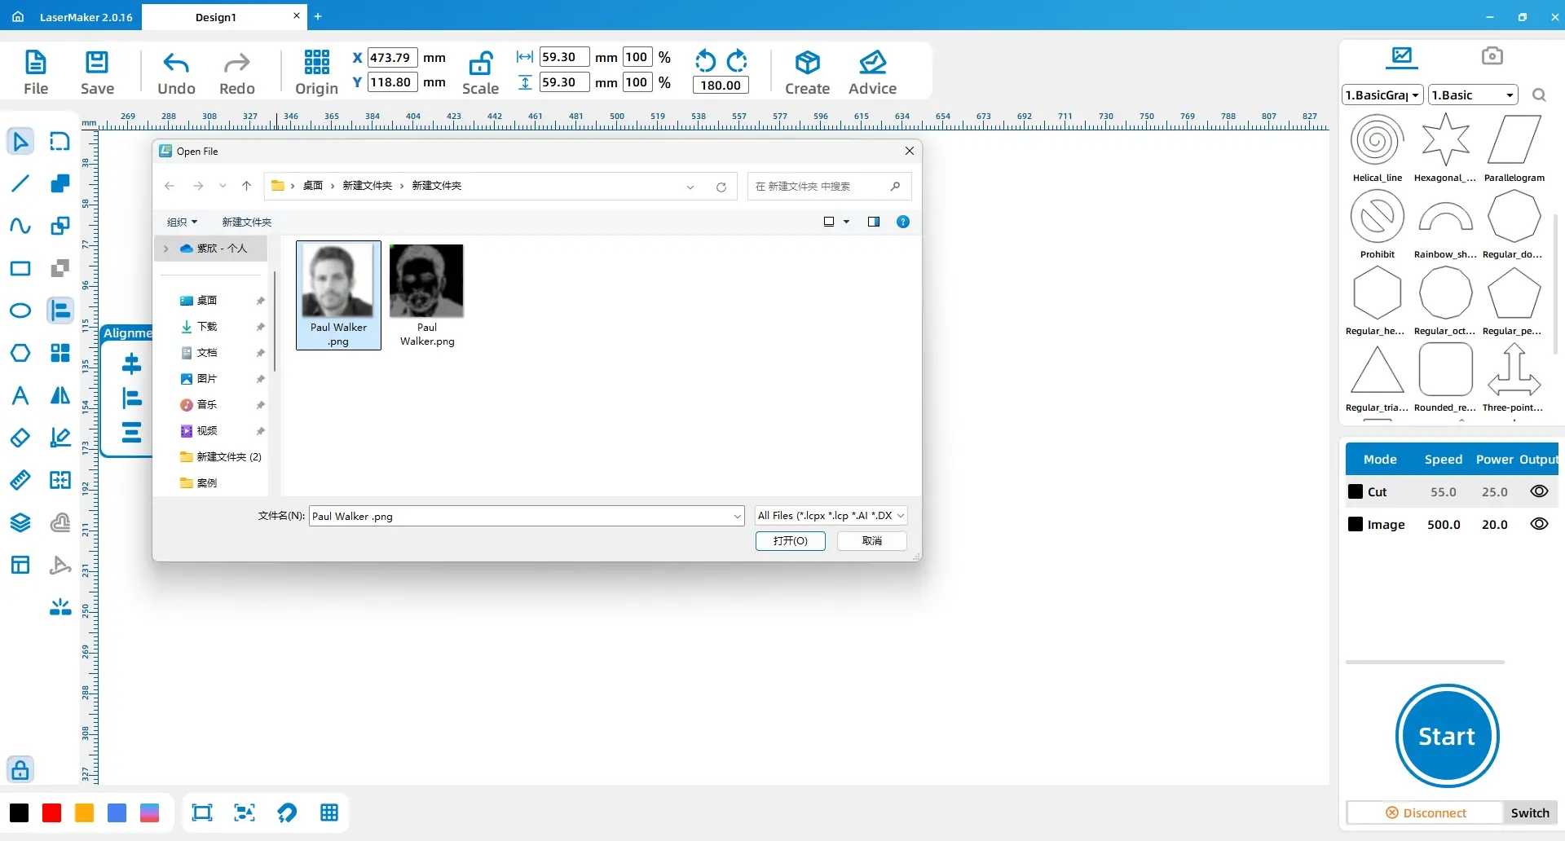1565x841 pixels.
Task: Click the Switch button
Action: [x=1530, y=812]
